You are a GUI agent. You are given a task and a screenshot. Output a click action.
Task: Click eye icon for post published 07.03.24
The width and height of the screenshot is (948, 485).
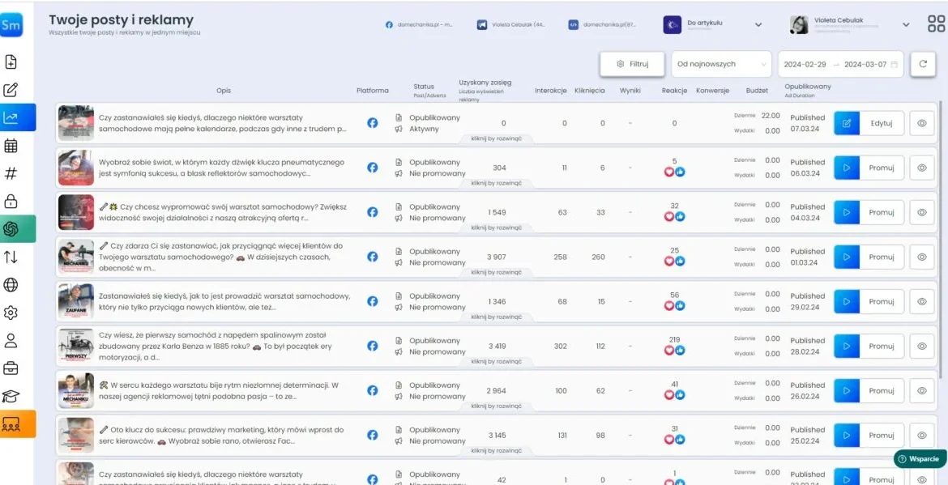click(921, 123)
